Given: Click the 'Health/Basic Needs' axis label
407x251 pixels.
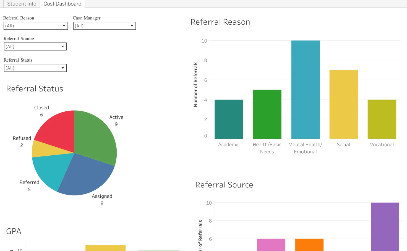Looking at the screenshot, I should click(267, 148).
